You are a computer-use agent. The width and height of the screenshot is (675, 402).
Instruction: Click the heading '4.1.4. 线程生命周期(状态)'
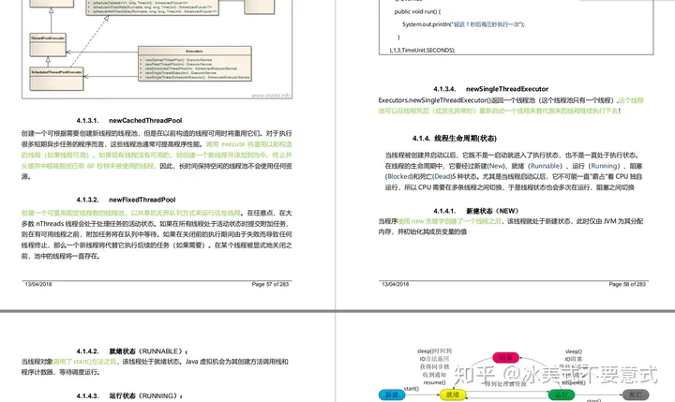point(454,138)
